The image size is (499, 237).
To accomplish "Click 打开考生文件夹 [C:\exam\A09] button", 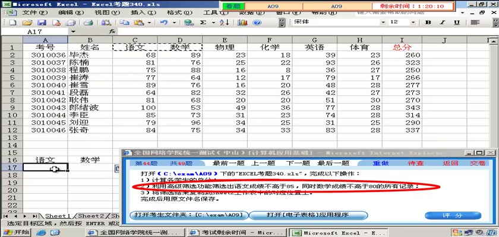I will (189, 215).
